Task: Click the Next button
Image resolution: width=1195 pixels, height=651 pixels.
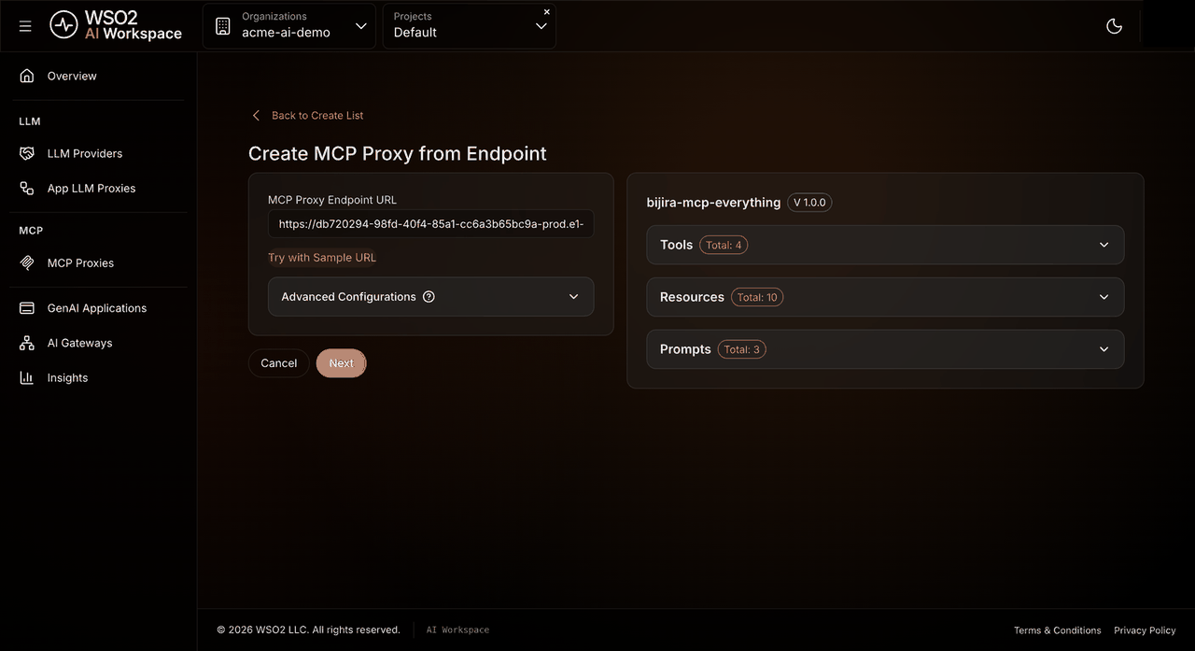Action: 341,363
